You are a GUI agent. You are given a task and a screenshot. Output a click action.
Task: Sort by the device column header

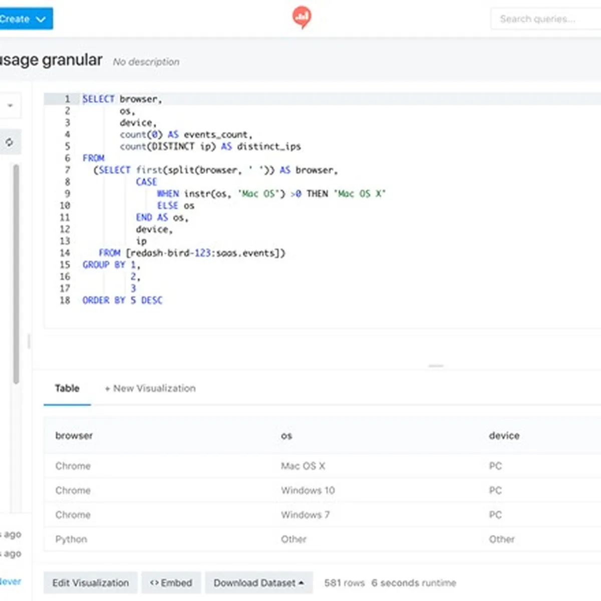pos(504,435)
